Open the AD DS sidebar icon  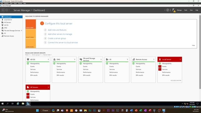pyautogui.click(x=2, y=25)
